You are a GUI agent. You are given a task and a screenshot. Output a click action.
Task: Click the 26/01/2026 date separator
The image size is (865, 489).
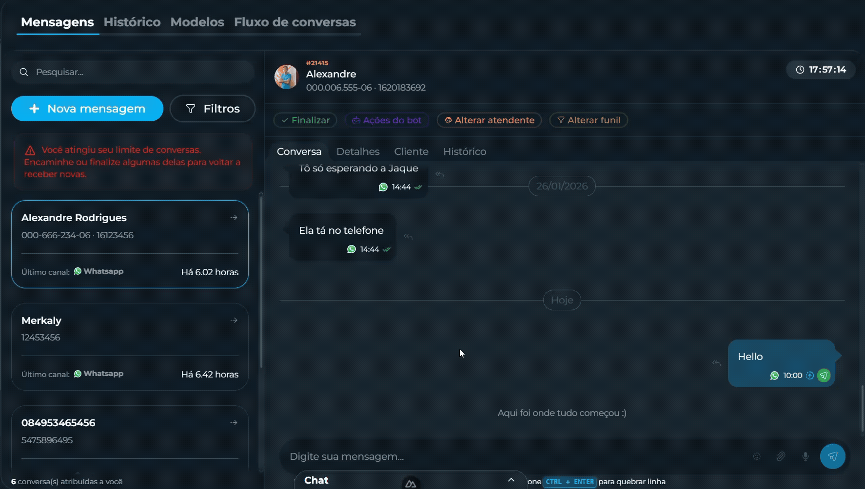pyautogui.click(x=562, y=186)
